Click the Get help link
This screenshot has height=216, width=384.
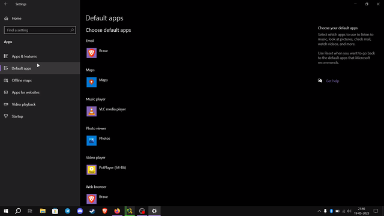coord(332,81)
